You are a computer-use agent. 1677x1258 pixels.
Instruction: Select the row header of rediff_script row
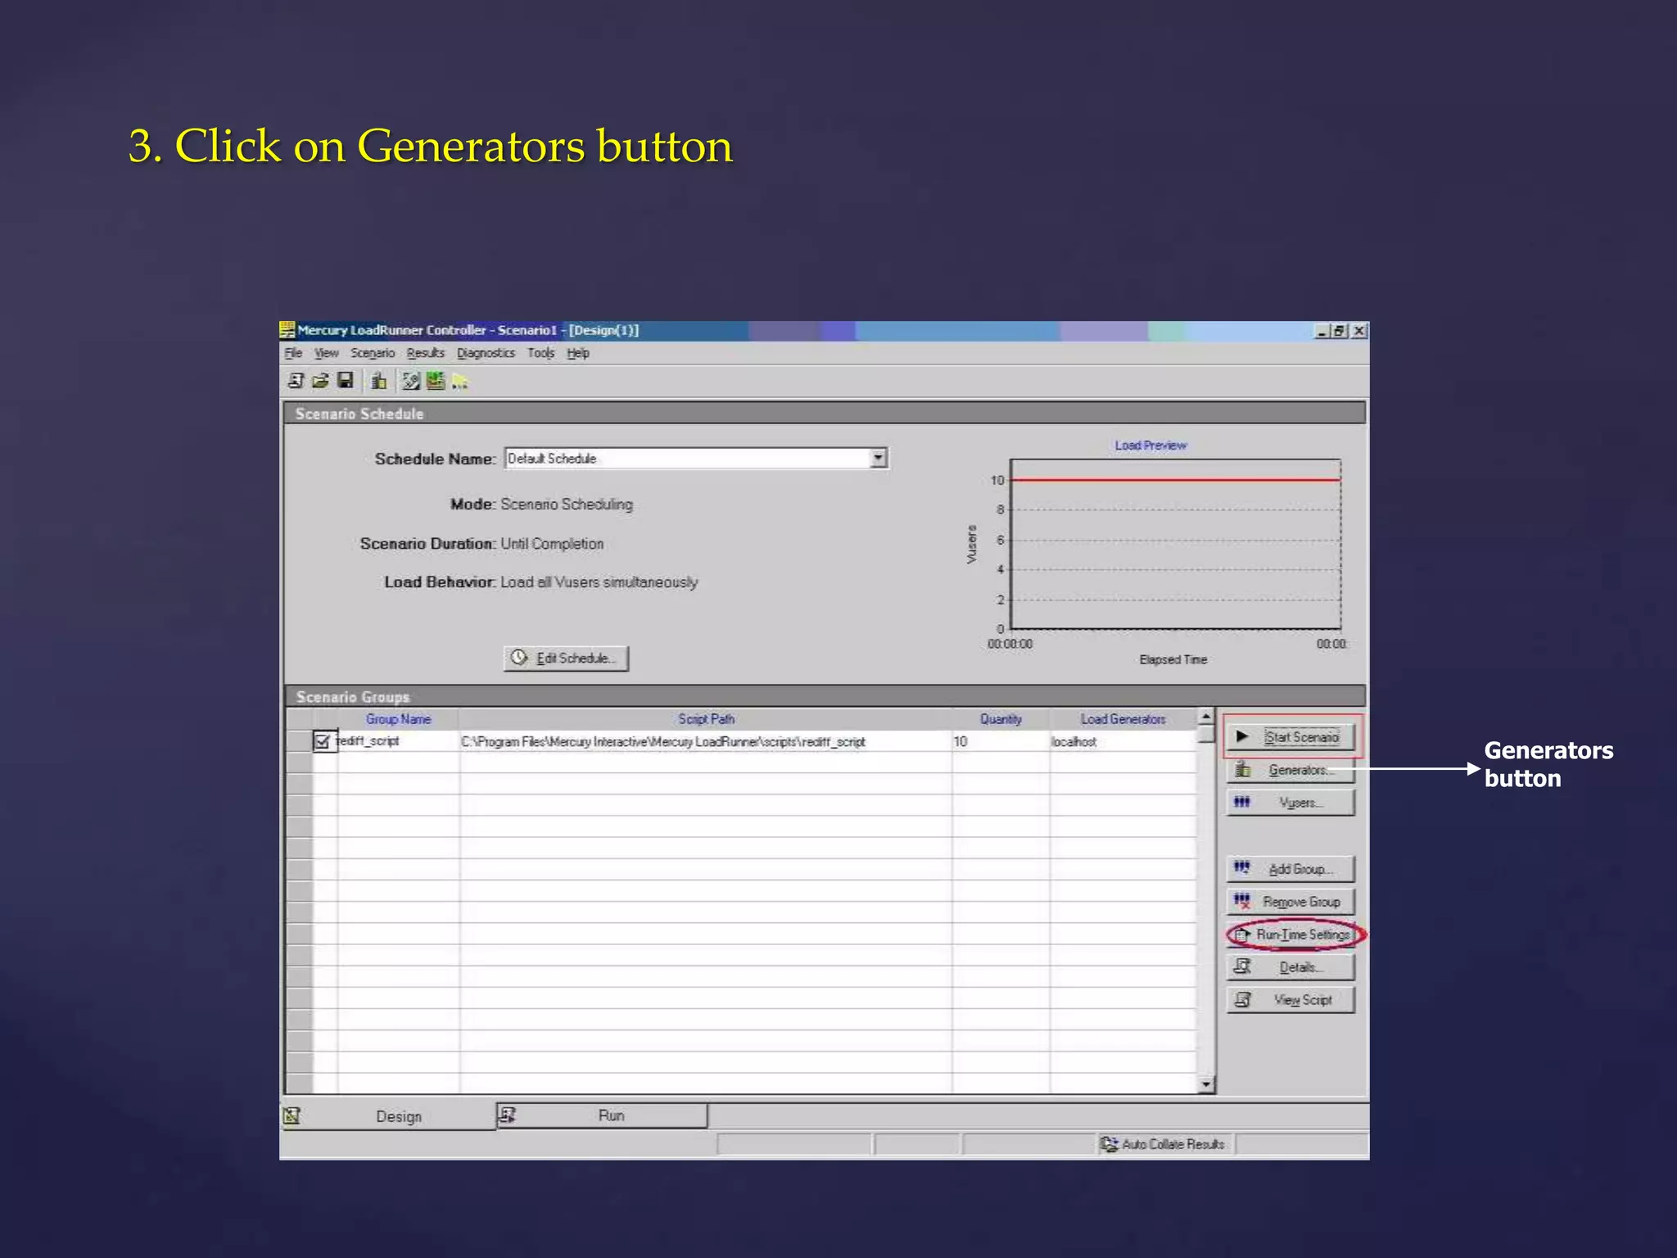click(x=299, y=741)
